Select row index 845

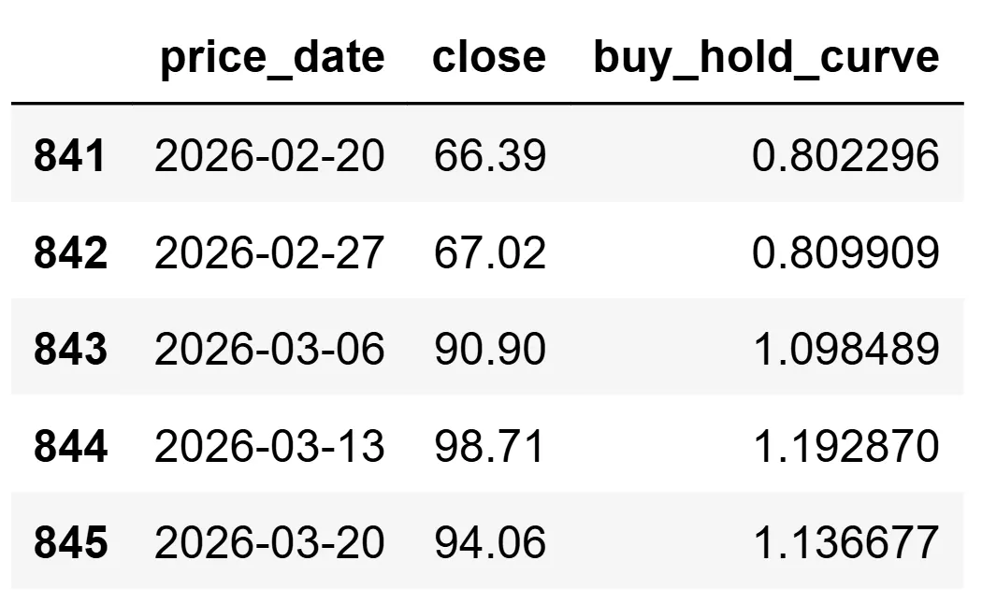pos(70,543)
